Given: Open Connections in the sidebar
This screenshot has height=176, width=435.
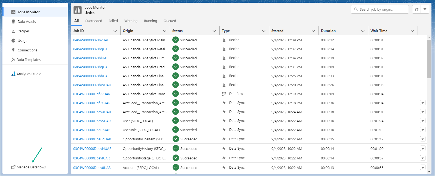Looking at the screenshot, I should click(27, 50).
